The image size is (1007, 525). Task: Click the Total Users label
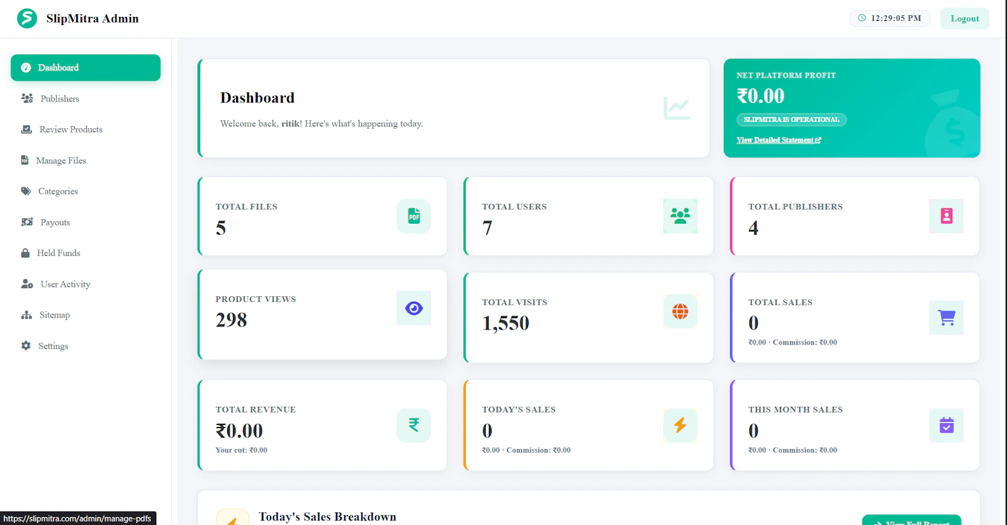pyautogui.click(x=514, y=207)
